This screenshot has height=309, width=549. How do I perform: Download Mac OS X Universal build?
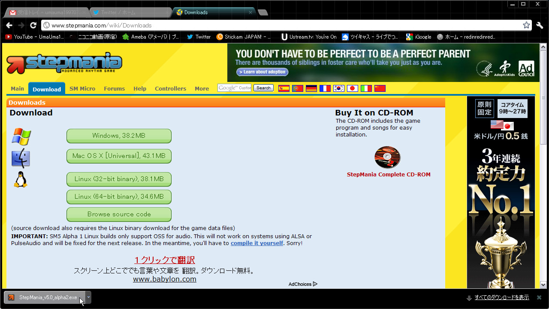click(119, 156)
